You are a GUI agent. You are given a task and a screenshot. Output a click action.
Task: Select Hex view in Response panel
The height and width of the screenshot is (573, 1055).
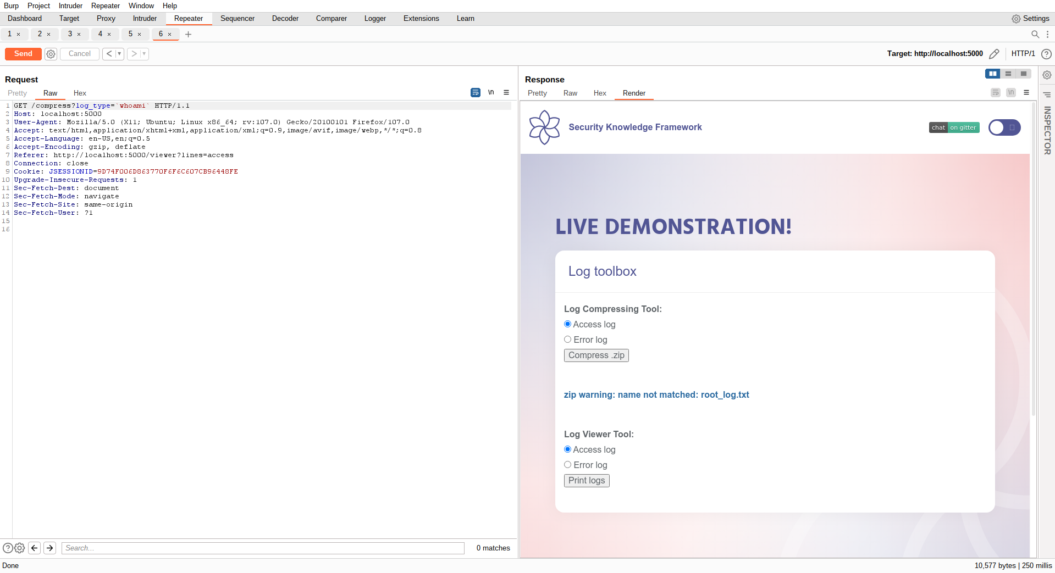coord(600,93)
